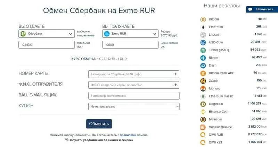Screen dimensions: 278x147
Task: Focus the sender full name input field
Action: pos(134,85)
